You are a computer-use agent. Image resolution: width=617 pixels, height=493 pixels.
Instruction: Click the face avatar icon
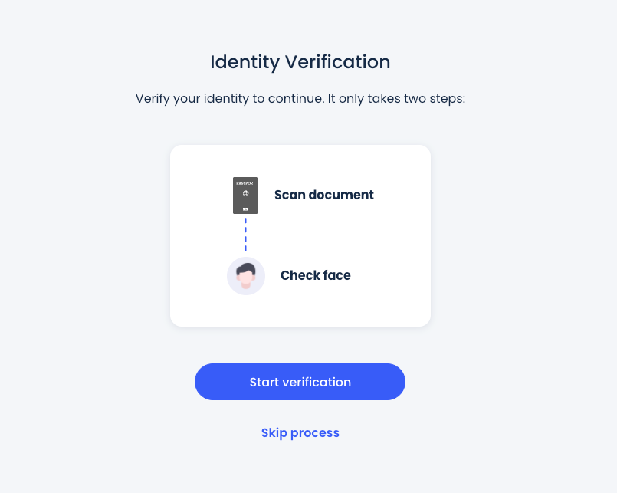(246, 276)
